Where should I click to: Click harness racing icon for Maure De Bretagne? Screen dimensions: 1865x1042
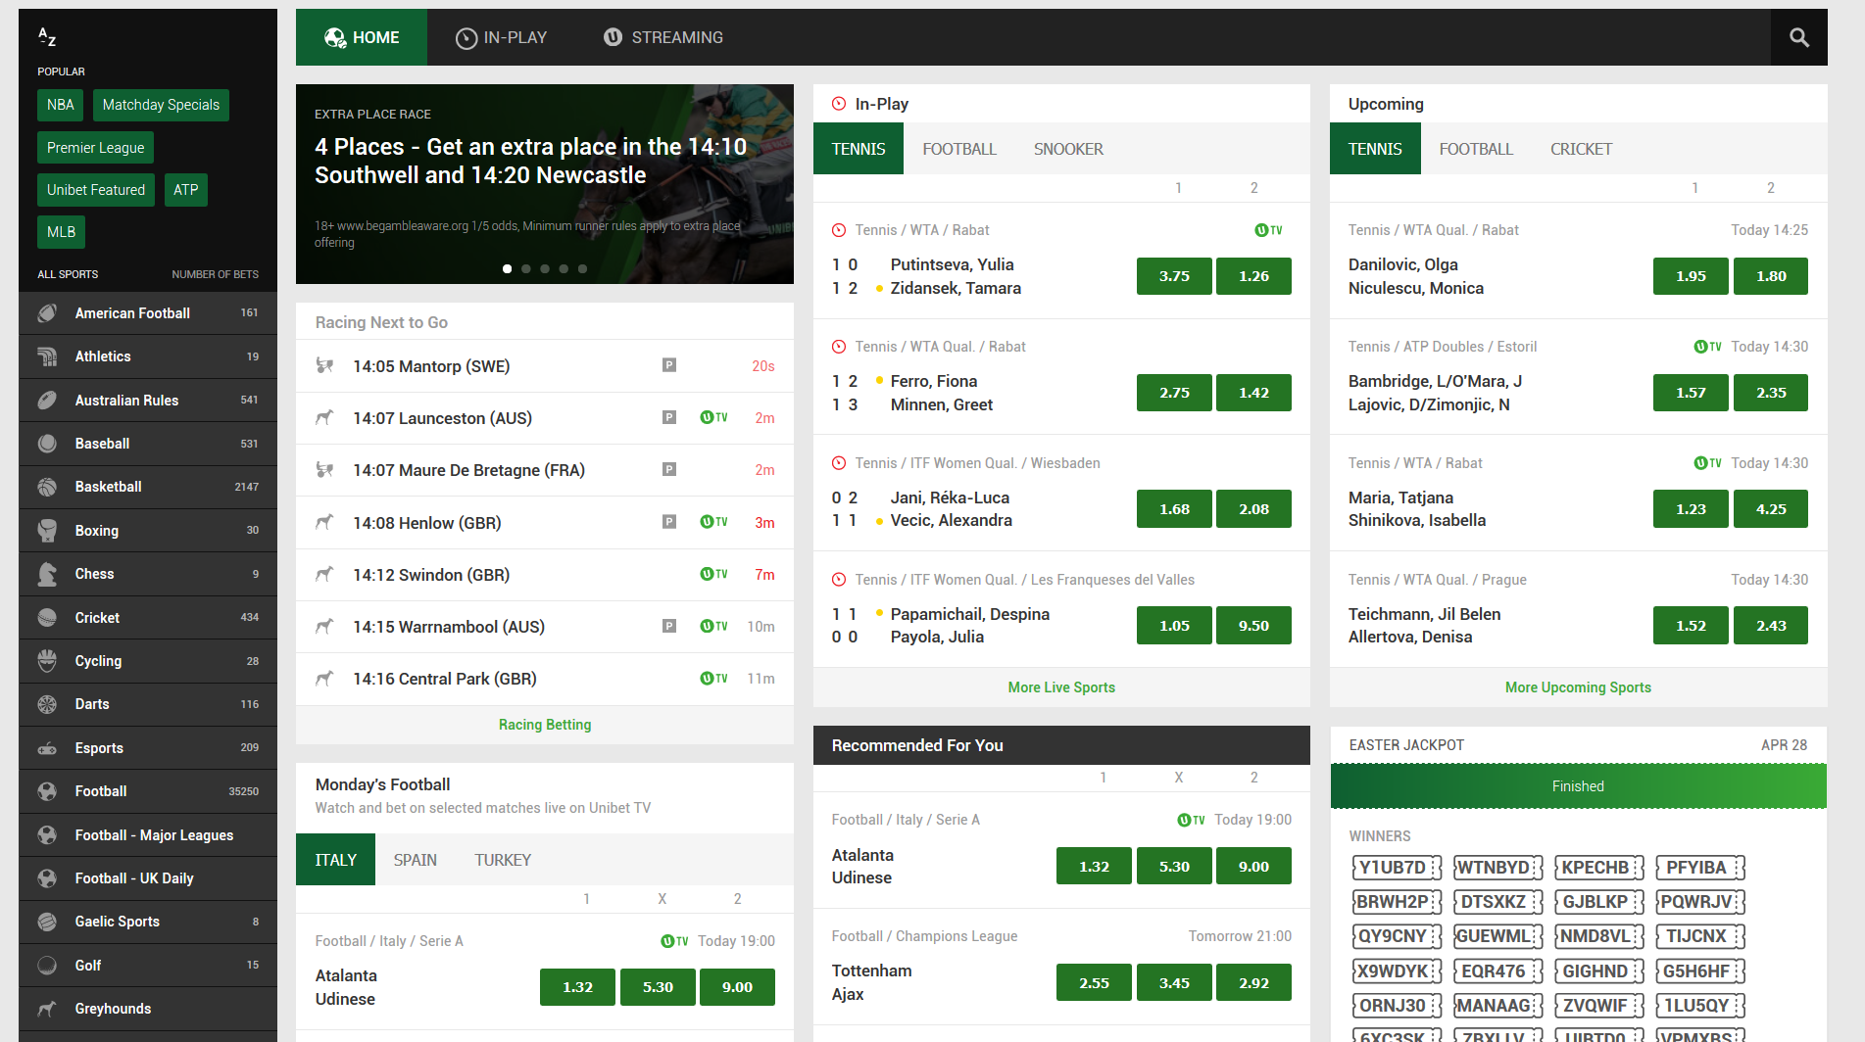tap(324, 470)
